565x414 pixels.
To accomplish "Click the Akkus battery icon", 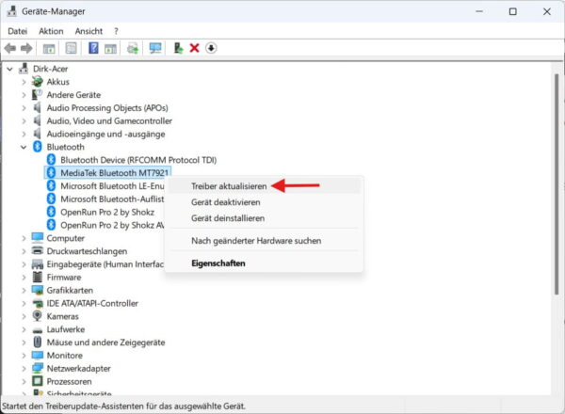I will 37,82.
